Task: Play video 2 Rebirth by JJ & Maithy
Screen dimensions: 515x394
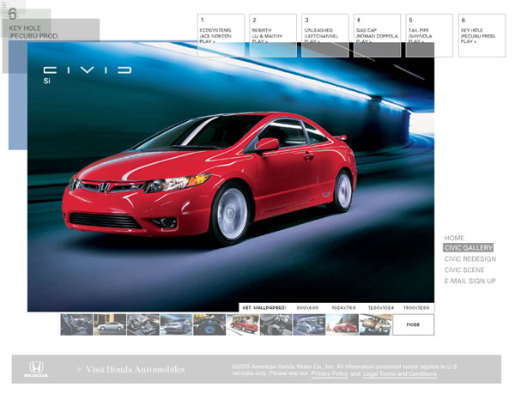Action: click(273, 35)
